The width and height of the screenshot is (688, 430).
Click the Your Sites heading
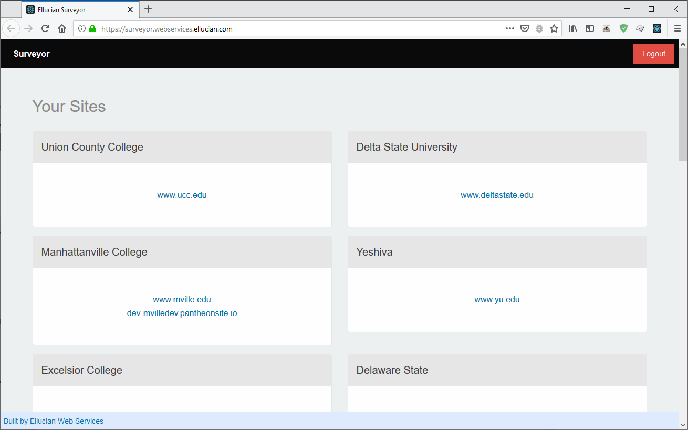(x=69, y=107)
